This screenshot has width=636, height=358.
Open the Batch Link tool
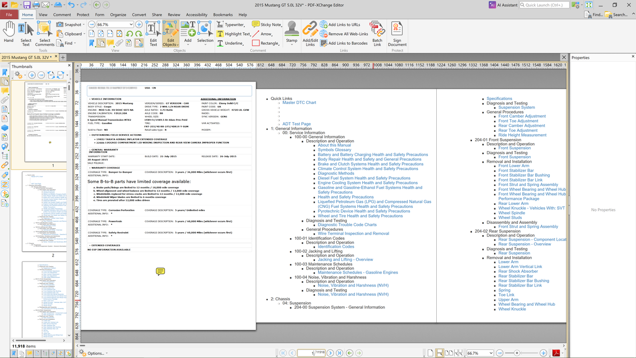(x=377, y=33)
